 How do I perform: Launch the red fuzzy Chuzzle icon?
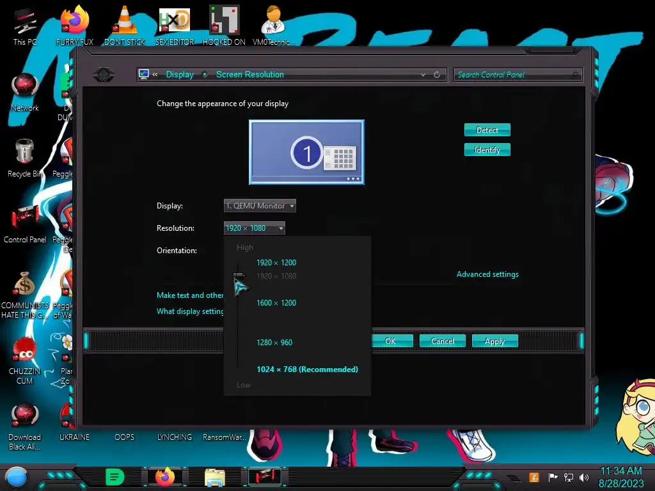[25, 360]
